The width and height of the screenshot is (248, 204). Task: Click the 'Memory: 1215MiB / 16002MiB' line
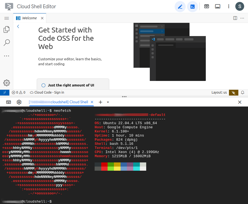122,156
